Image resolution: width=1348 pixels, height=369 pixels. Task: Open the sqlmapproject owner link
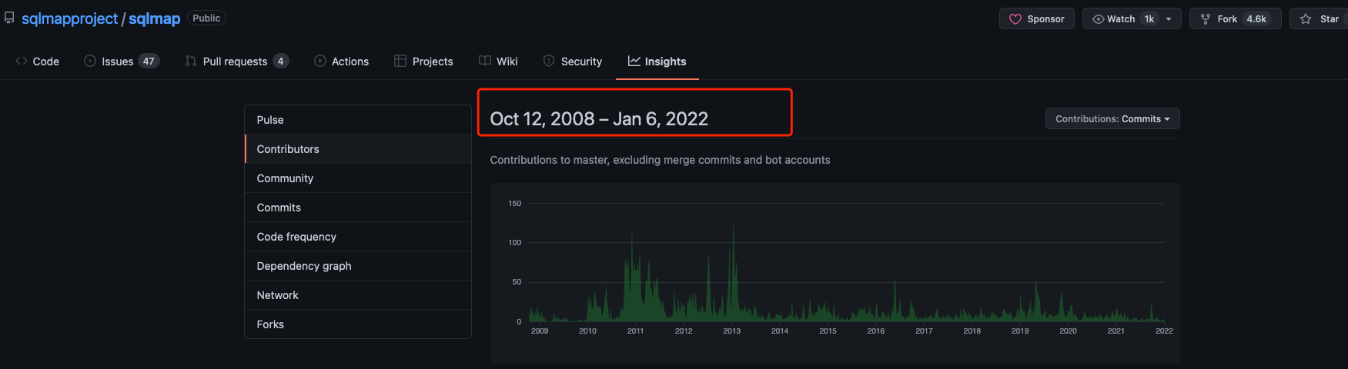(x=69, y=19)
